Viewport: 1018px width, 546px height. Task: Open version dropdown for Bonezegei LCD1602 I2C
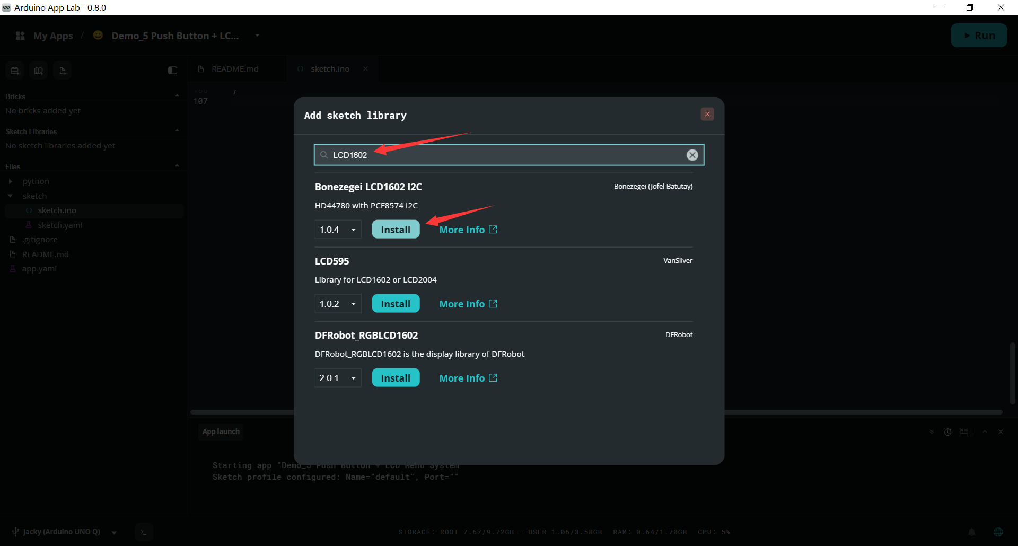tap(338, 230)
